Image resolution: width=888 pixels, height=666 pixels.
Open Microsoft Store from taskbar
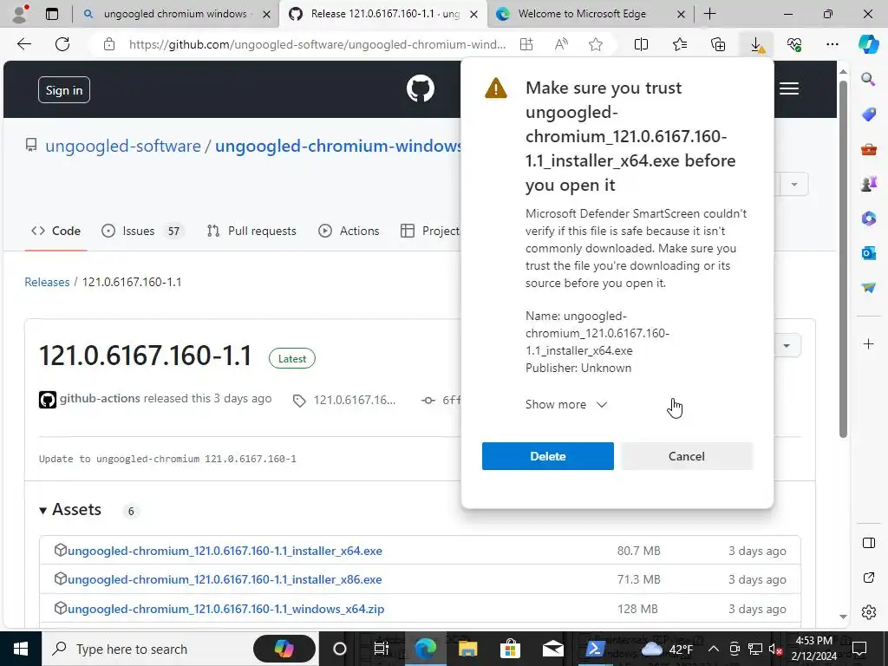point(510,649)
